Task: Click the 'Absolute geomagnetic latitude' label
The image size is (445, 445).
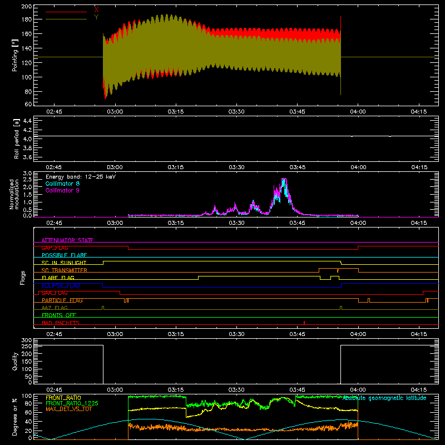Action: coord(384,398)
